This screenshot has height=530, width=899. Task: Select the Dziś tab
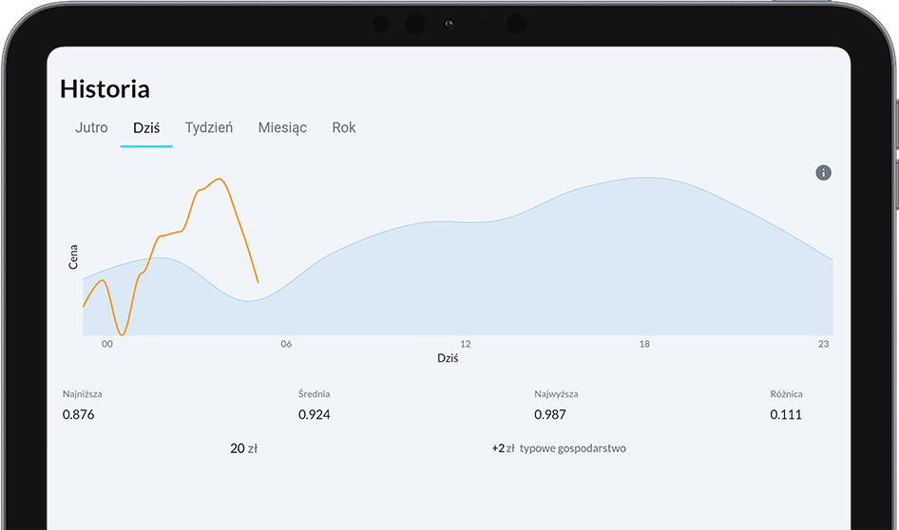(x=146, y=128)
